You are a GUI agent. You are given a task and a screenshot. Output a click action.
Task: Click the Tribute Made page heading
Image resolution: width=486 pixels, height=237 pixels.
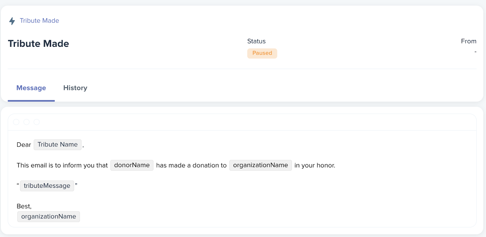tap(39, 43)
